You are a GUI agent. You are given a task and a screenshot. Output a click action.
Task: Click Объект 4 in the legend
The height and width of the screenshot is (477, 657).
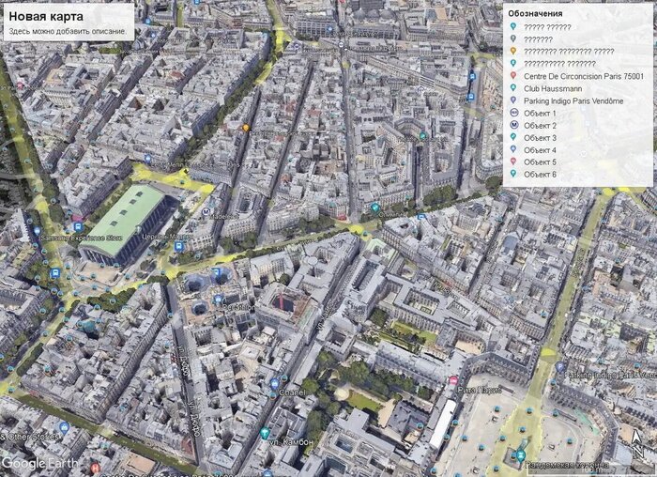pyautogui.click(x=540, y=150)
